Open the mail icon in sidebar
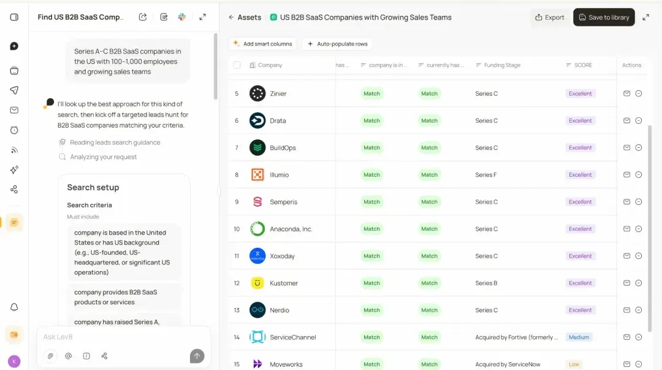Viewport: 662px width, 370px height. tap(14, 110)
